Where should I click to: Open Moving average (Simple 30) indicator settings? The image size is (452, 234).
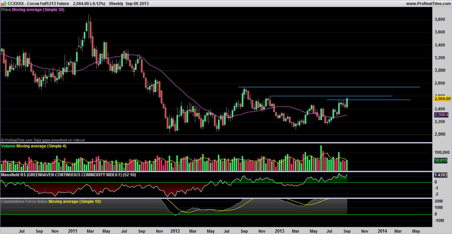coord(38,10)
